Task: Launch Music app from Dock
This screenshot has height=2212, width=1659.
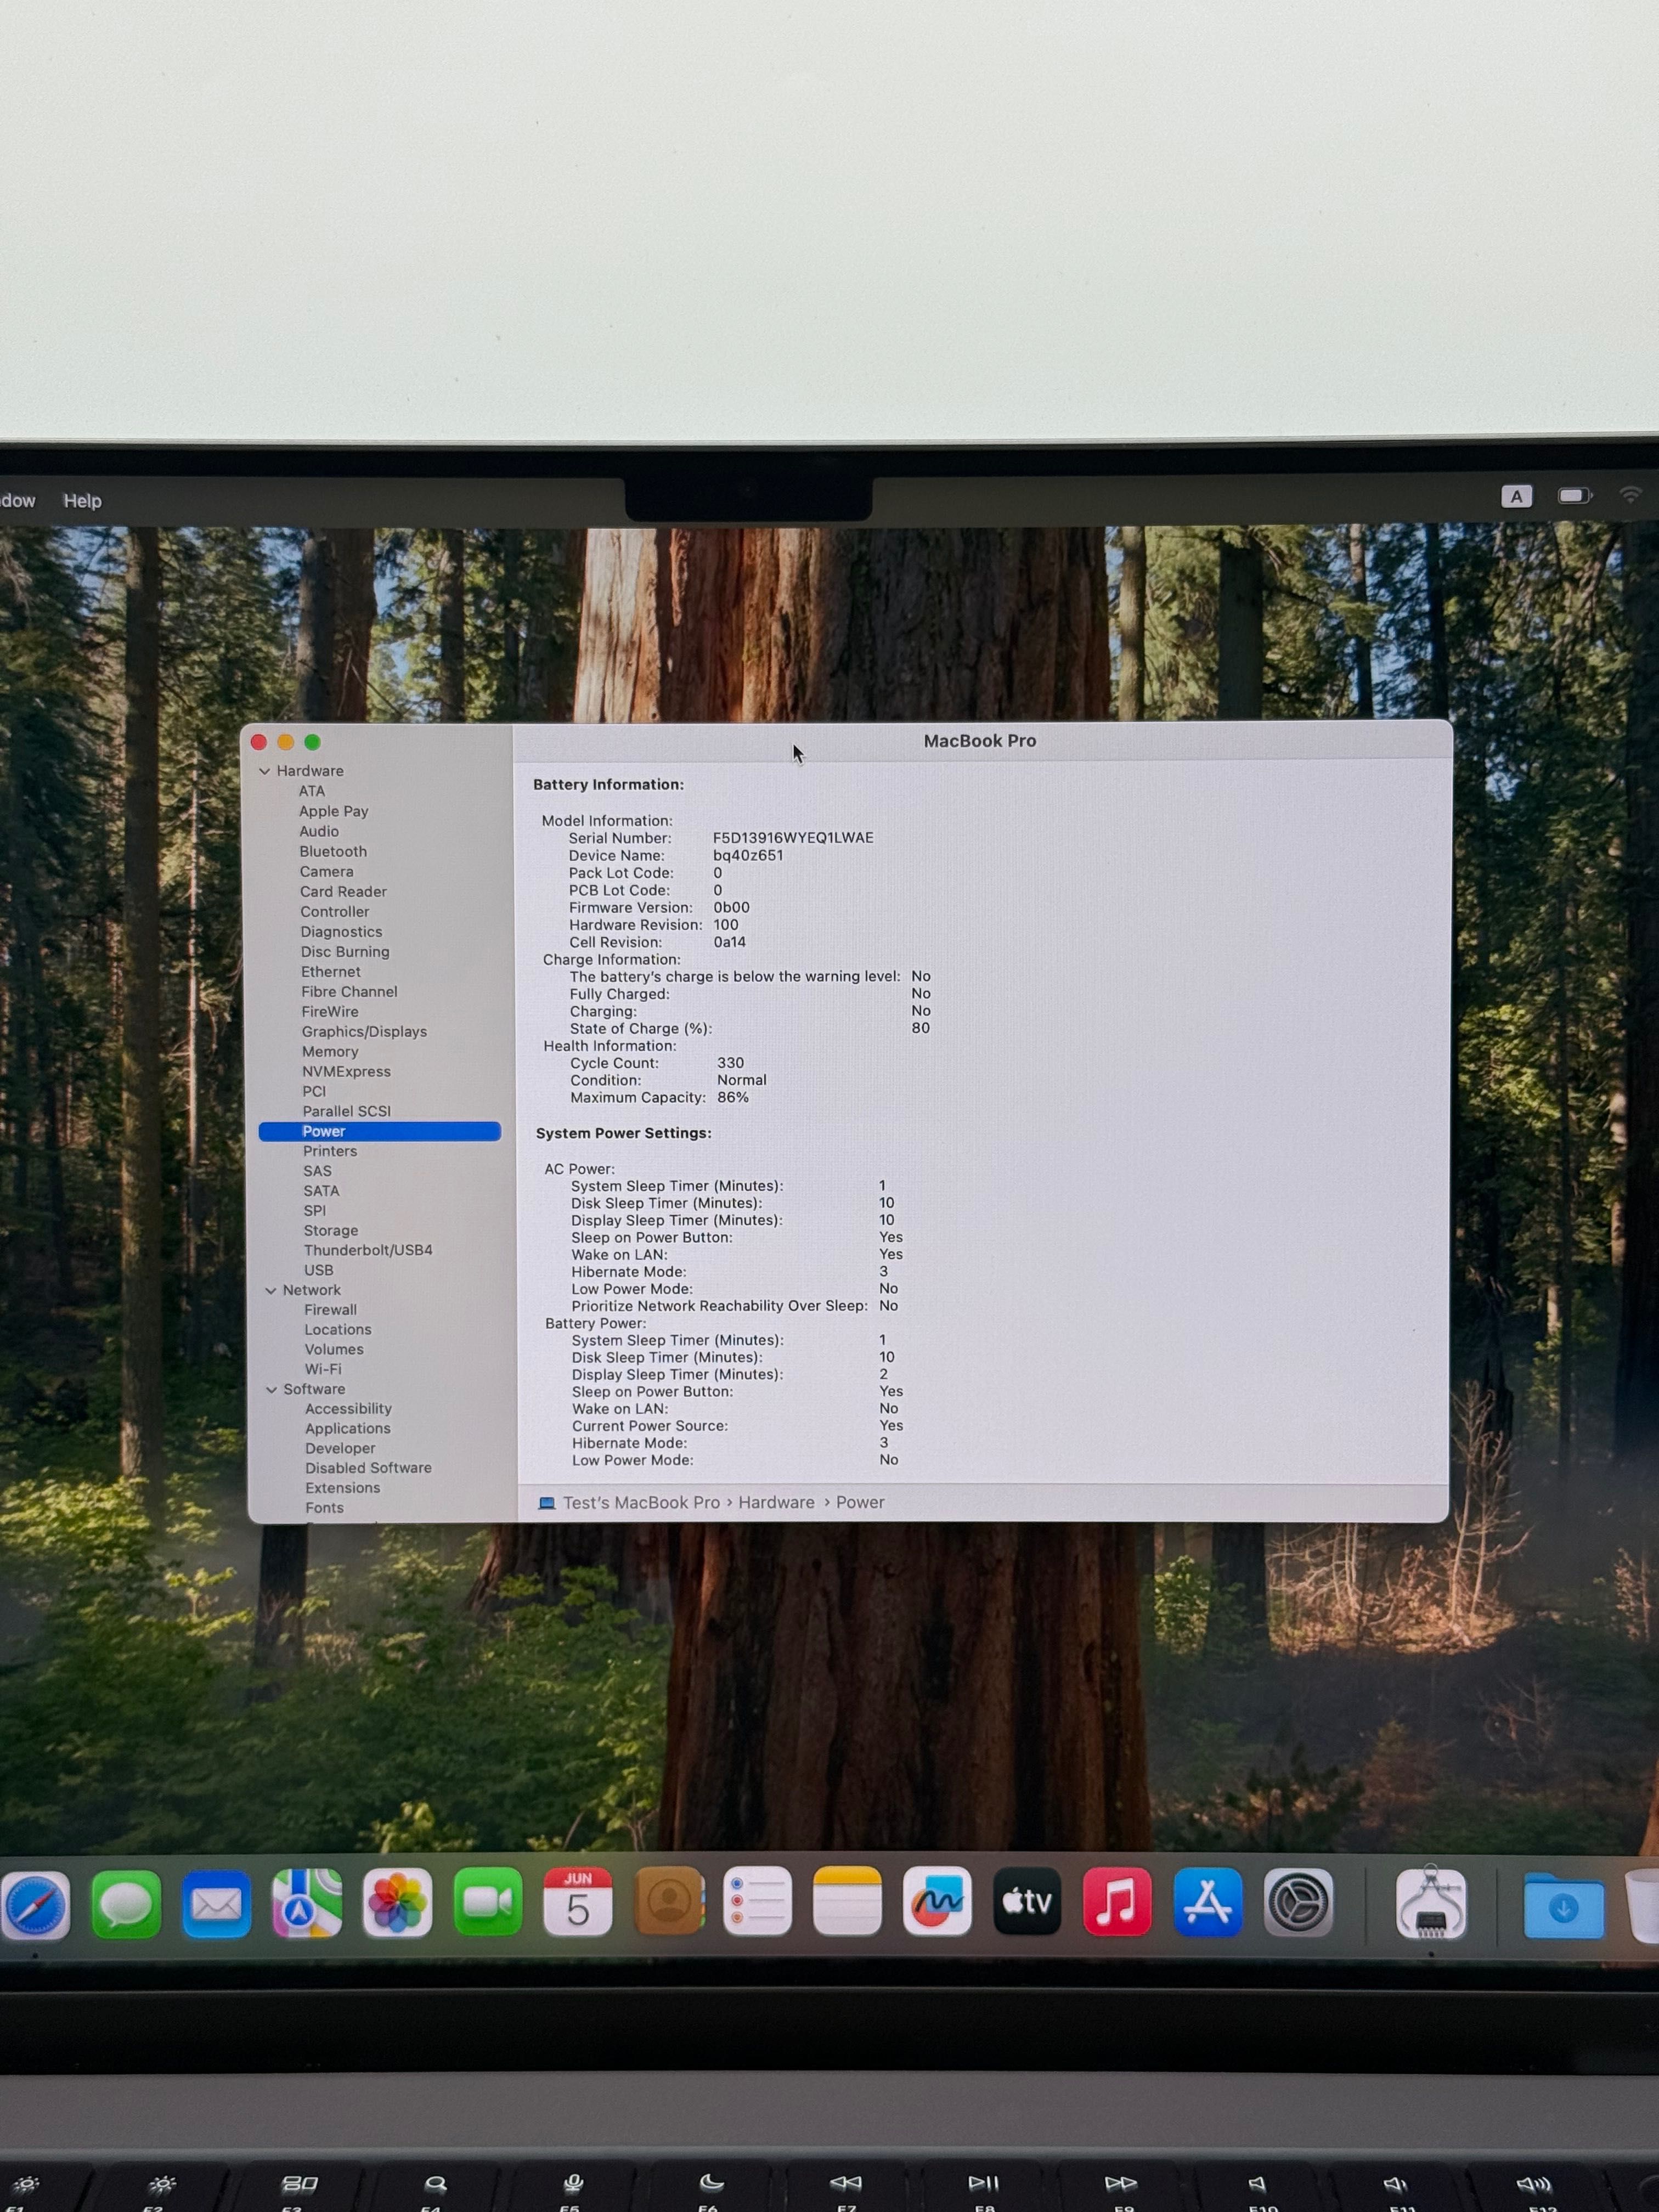Action: point(1117,1901)
